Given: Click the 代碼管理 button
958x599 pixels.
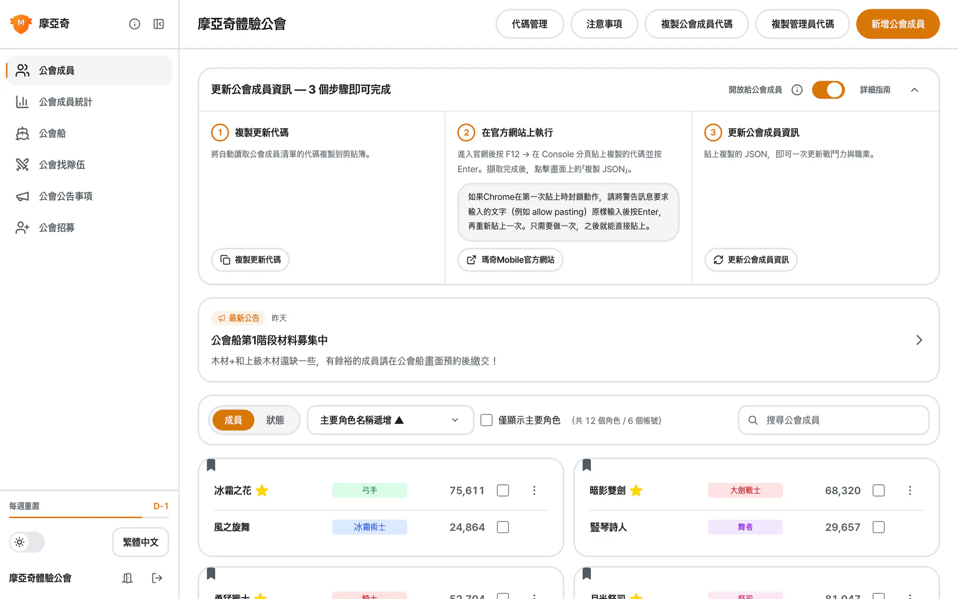Looking at the screenshot, I should click(530, 24).
